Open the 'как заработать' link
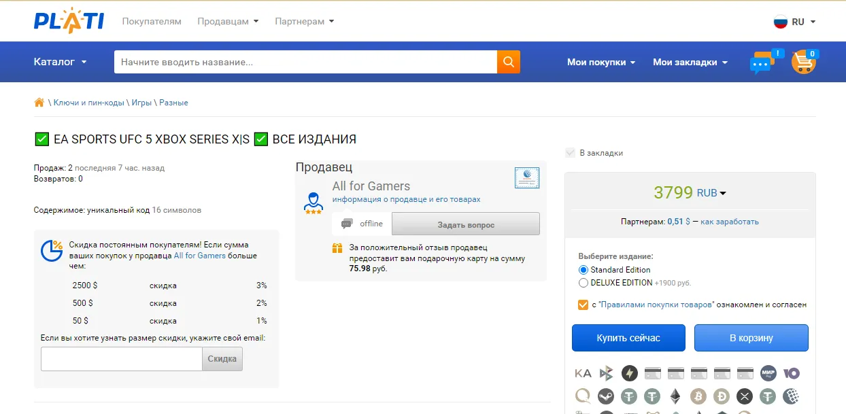Viewport: 846px width, 414px height. [730, 222]
